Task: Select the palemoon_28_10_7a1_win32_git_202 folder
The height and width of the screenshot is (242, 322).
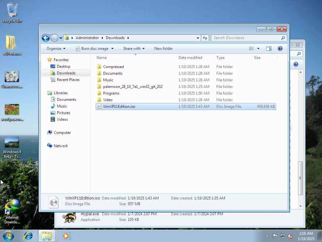Action: (x=133, y=87)
